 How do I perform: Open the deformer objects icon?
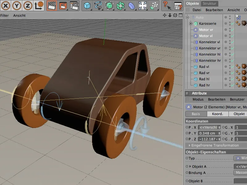point(132,6)
